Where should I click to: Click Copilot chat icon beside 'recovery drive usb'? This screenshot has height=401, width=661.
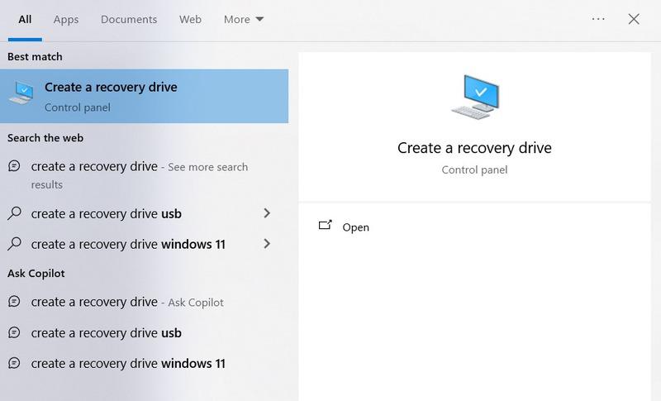[14, 332]
